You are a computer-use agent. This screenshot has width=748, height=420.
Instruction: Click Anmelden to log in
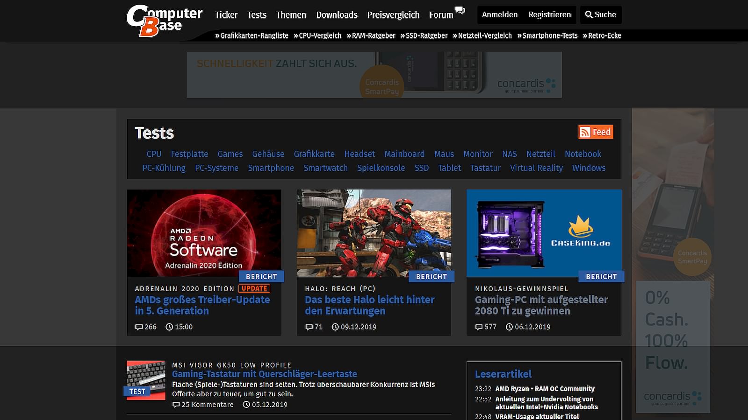tap(500, 14)
